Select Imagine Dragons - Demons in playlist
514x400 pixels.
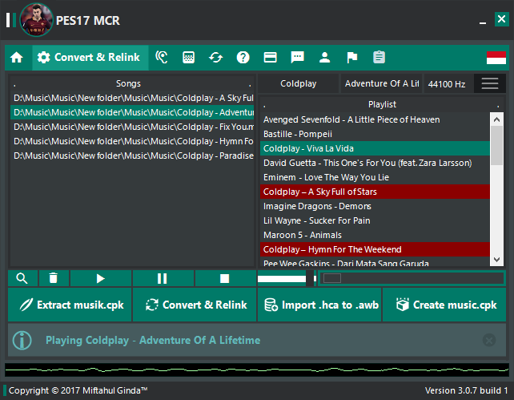tap(375, 206)
